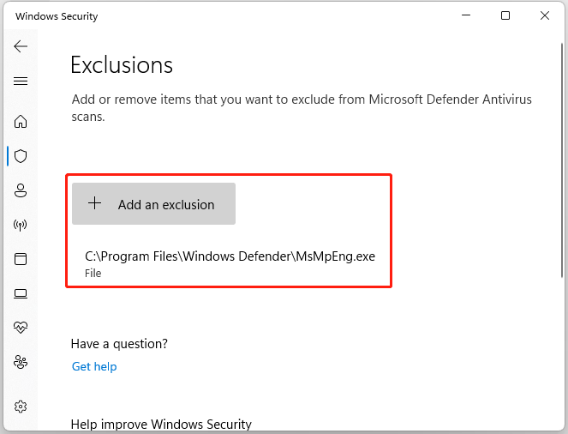This screenshot has width=568, height=434.
Task: Select Firewall & network protection icon
Action: coord(21,225)
